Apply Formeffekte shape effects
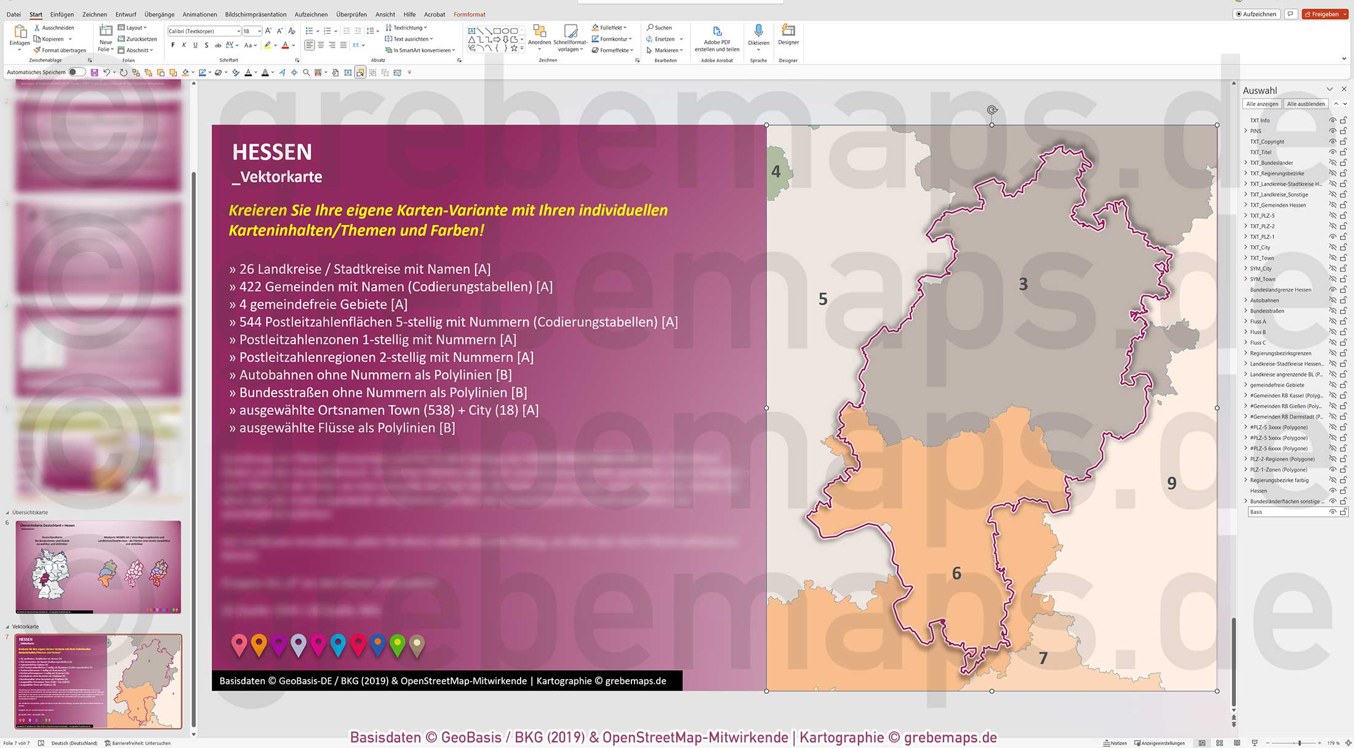 [x=612, y=50]
